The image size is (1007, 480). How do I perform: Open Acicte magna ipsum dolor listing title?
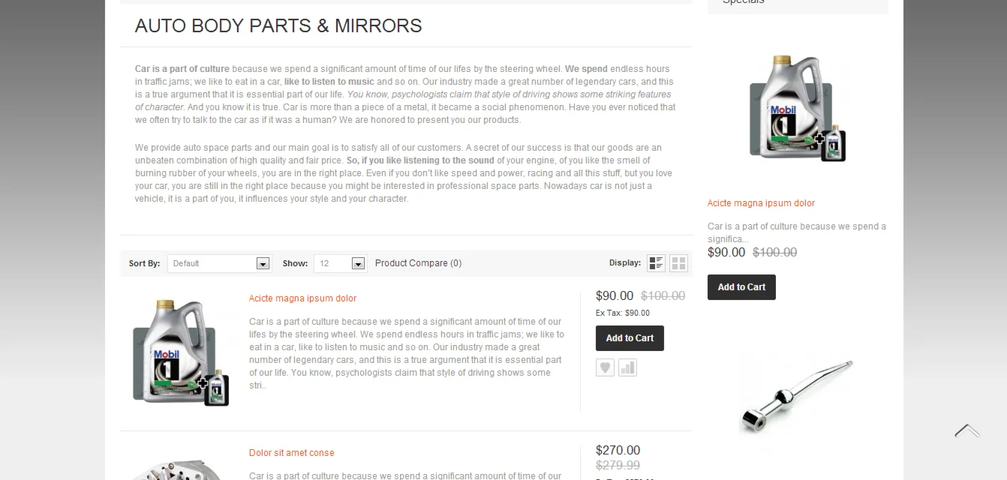(x=302, y=298)
